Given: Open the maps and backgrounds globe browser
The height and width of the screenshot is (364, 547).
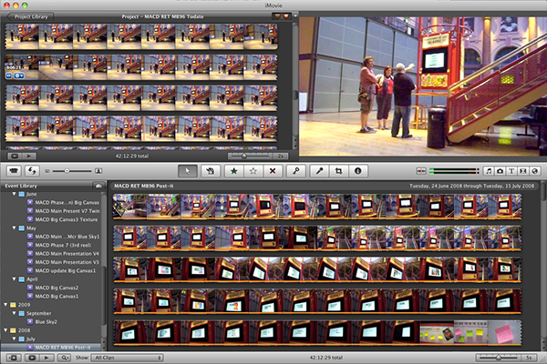Looking at the screenshot, I should [x=534, y=171].
